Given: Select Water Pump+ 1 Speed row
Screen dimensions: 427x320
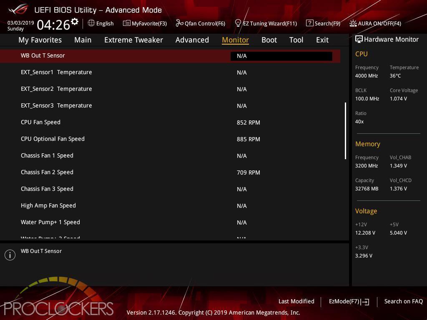Looking at the screenshot, I should coord(170,222).
